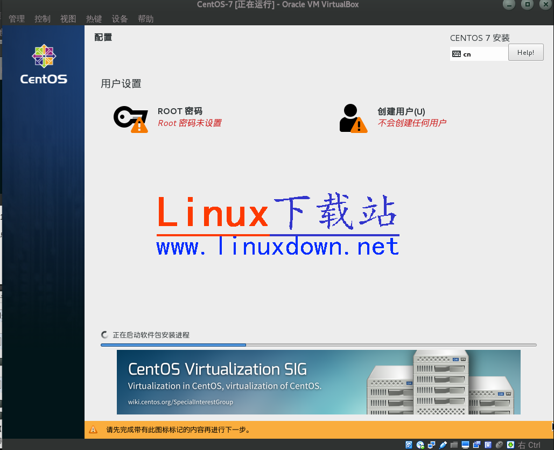Image resolution: width=554 pixels, height=450 pixels.
Task: Click the video capture status icon
Action: [476, 445]
